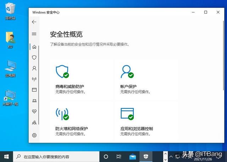This screenshot has height=162, width=227.
Task: Click the large app browser window icon
Action: tap(127, 114)
